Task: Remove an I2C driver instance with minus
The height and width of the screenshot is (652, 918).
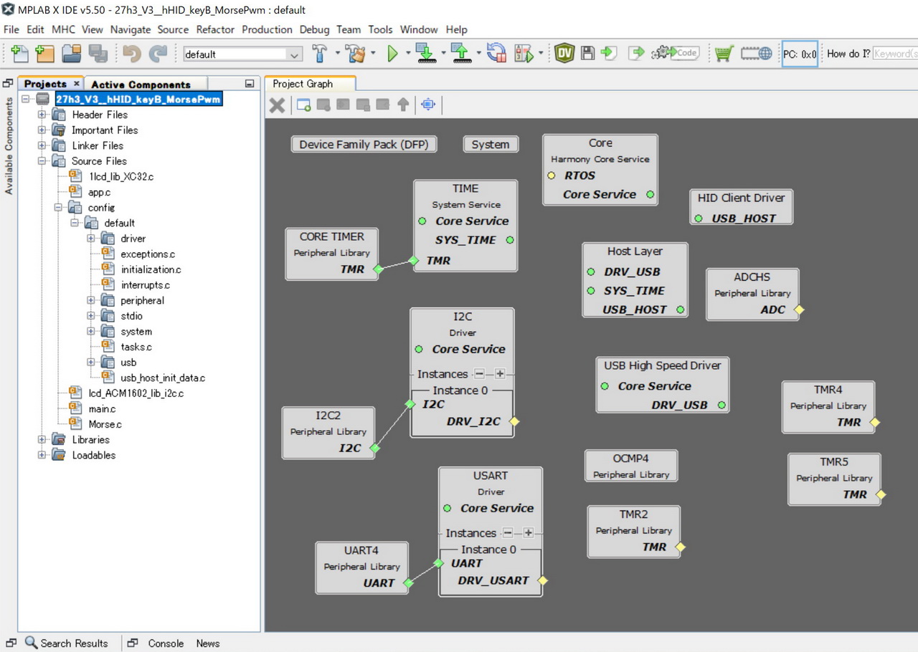Action: 479,374
